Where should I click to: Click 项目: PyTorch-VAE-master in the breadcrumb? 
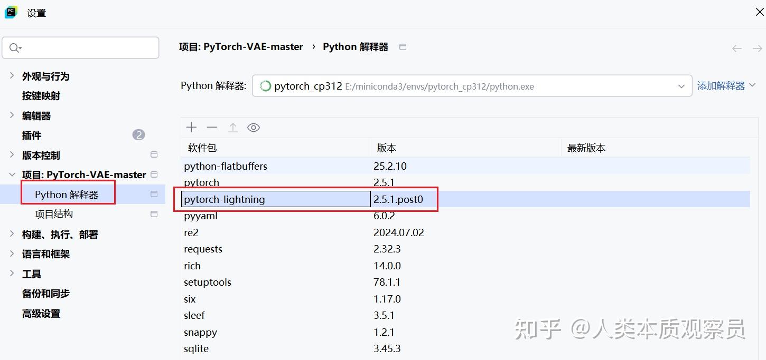pos(241,46)
